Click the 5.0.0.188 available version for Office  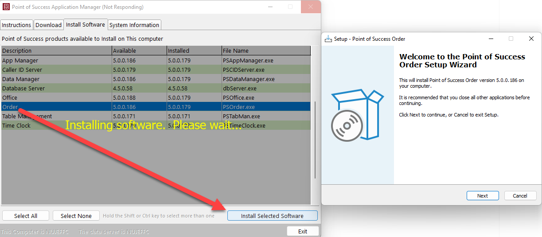[x=139, y=97]
